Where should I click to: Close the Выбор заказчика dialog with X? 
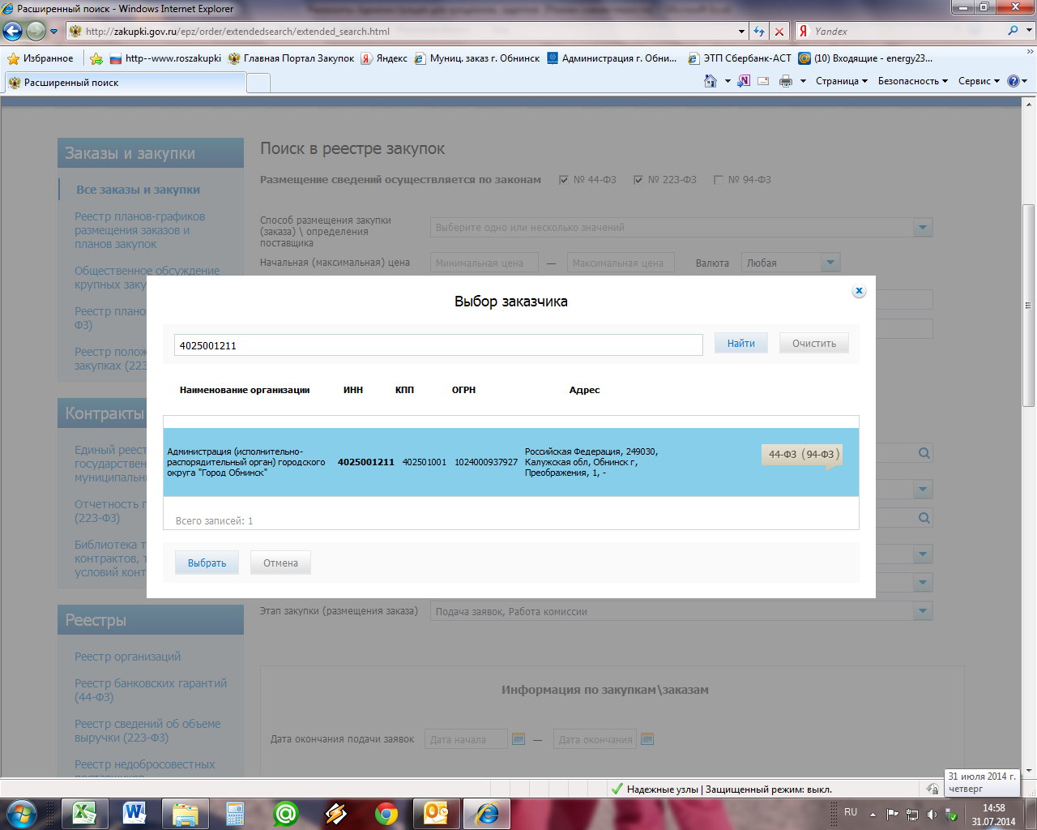tap(859, 291)
